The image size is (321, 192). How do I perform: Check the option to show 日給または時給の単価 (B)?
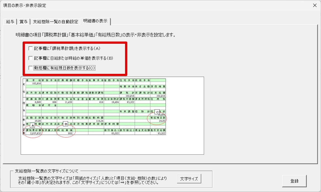(x=30, y=58)
